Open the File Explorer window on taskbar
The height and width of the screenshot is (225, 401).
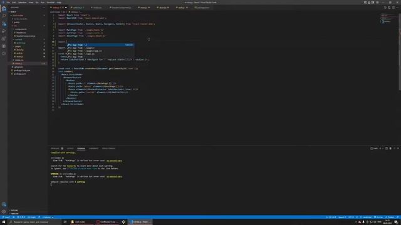[81, 222]
